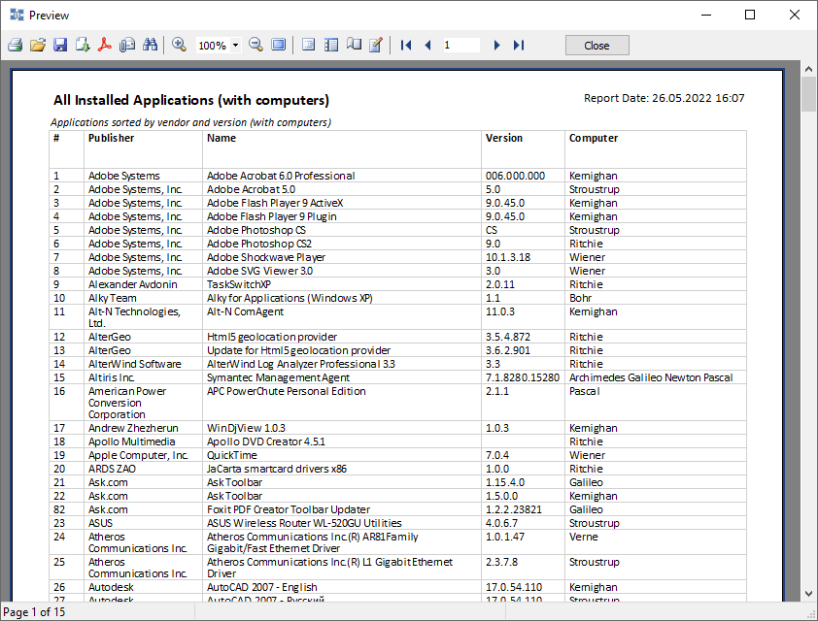The height and width of the screenshot is (621, 818).
Task: Zoom out of the report
Action: (x=256, y=45)
